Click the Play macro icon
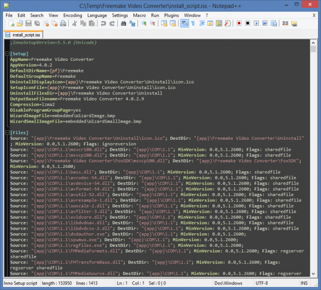 pyautogui.click(x=255, y=23)
